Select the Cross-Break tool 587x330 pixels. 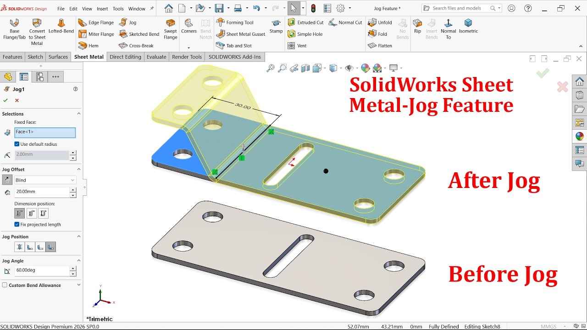pos(136,46)
